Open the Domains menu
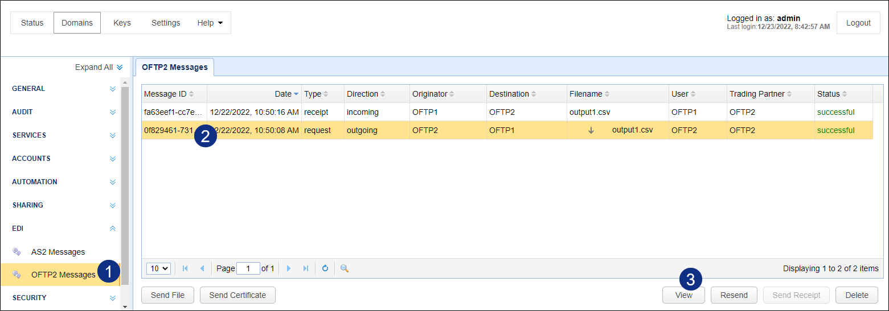The width and height of the screenshot is (889, 311). [x=77, y=23]
